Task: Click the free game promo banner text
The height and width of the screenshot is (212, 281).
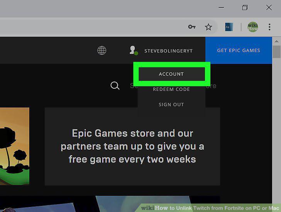Action: coord(132,146)
